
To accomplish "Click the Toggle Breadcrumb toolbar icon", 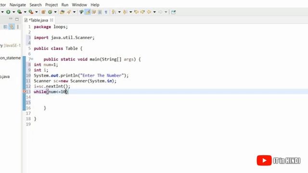I will [x=81, y=12].
